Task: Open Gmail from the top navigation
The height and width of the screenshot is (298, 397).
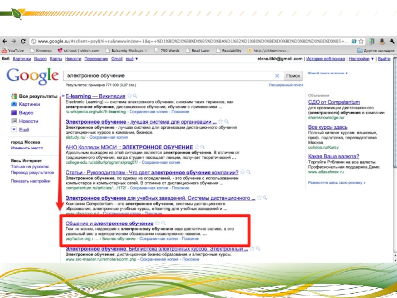Action: click(x=117, y=59)
